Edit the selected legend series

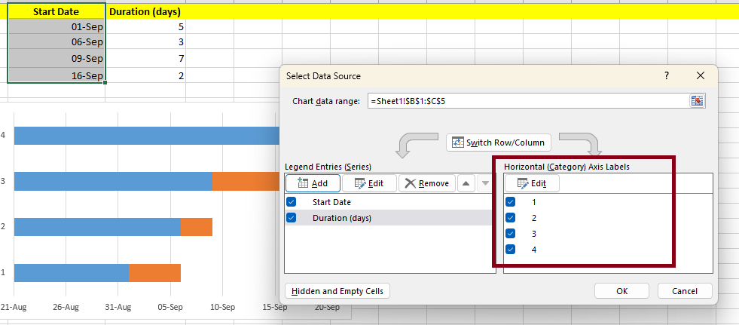(368, 183)
